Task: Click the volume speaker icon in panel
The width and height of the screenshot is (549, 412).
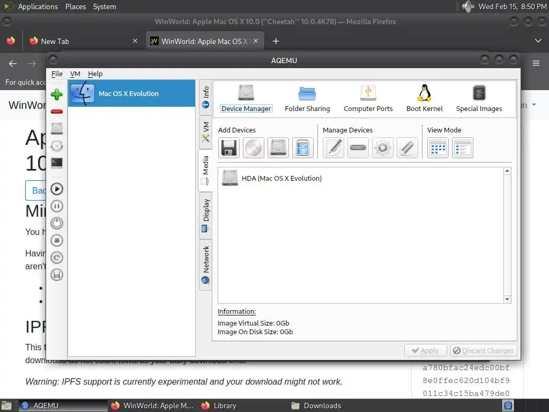Action: (468, 6)
